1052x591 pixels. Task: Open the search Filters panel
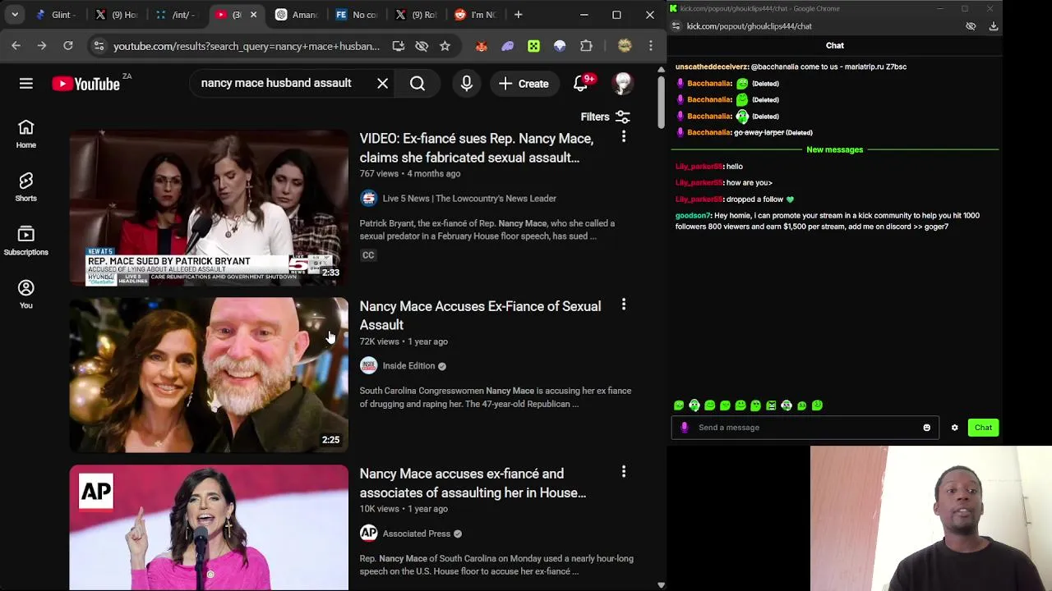[x=605, y=117]
